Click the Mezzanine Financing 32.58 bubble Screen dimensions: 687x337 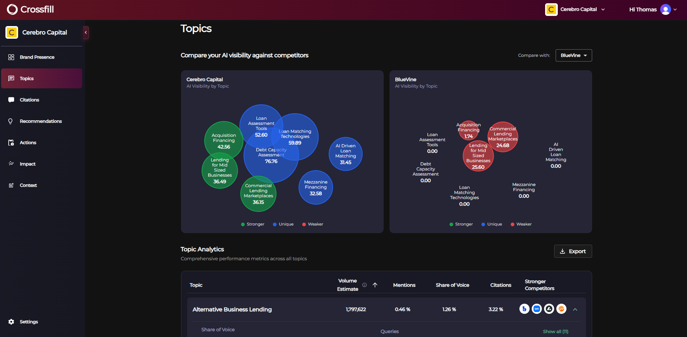[x=316, y=188]
